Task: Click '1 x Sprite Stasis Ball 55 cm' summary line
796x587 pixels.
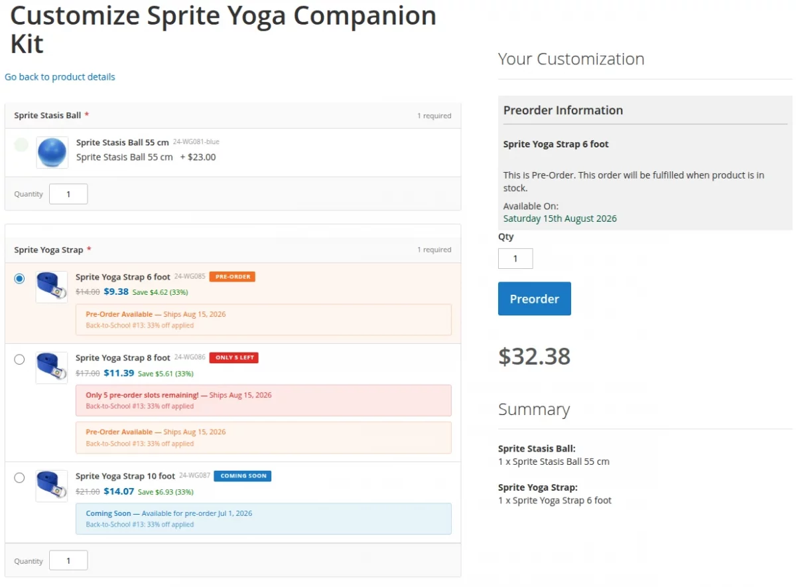Action: point(554,461)
